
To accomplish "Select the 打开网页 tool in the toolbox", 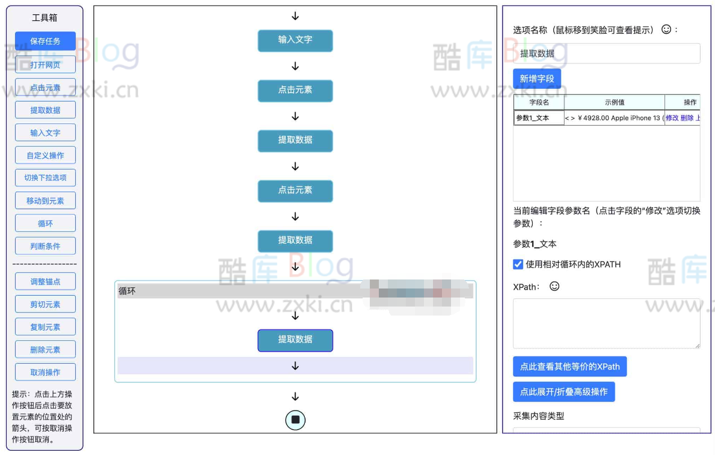I will point(44,64).
